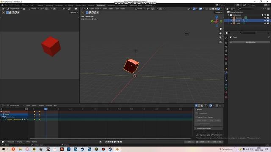Open the viewport Overlays toggle
The height and width of the screenshot is (152, 271).
(x=200, y=8)
